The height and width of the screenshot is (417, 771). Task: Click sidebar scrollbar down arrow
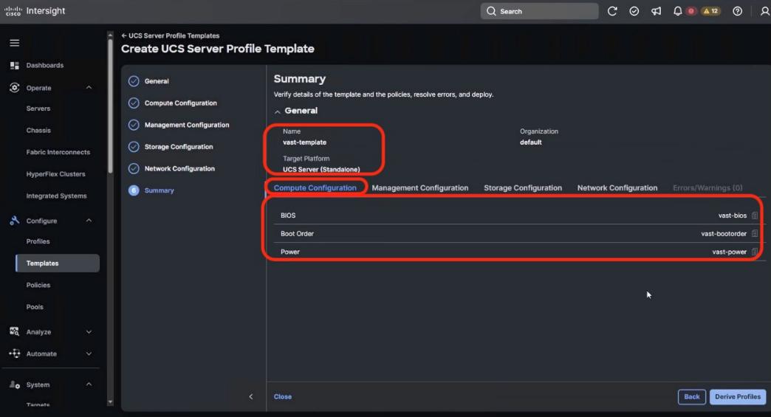tap(110, 402)
